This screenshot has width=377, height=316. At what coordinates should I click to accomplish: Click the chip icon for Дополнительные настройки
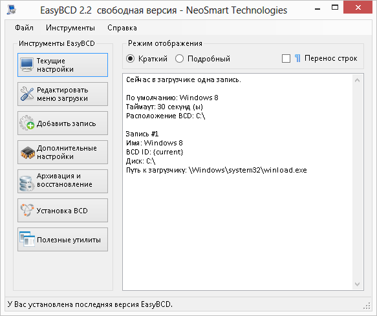27,153
